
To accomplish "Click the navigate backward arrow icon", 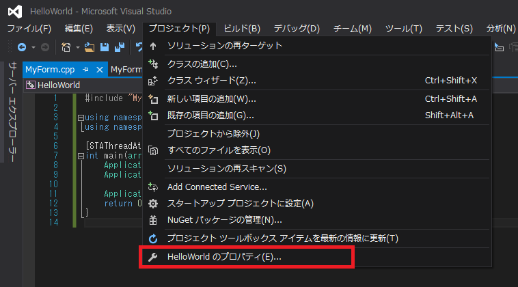I will (22, 48).
